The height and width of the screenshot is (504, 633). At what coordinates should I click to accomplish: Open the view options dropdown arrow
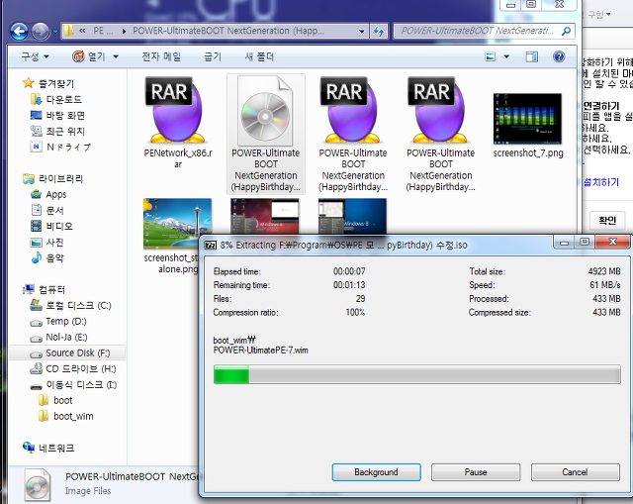(506, 56)
